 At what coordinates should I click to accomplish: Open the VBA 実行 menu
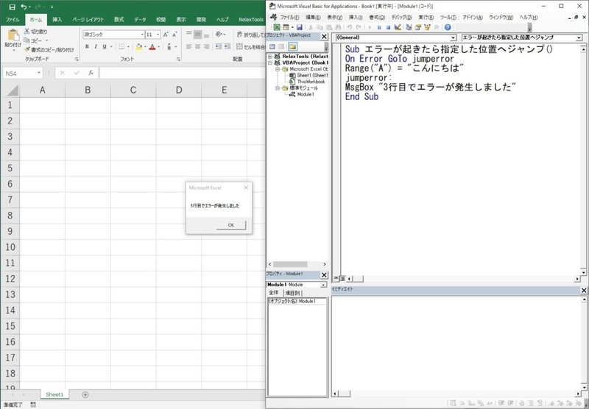pyautogui.click(x=426, y=17)
